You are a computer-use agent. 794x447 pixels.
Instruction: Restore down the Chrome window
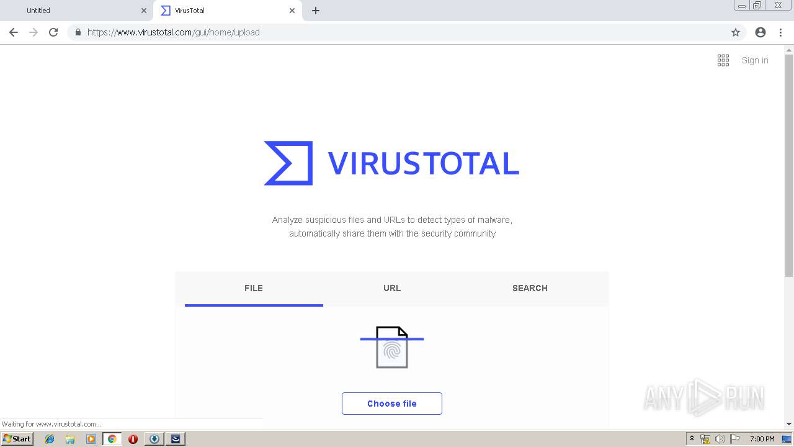pos(757,6)
